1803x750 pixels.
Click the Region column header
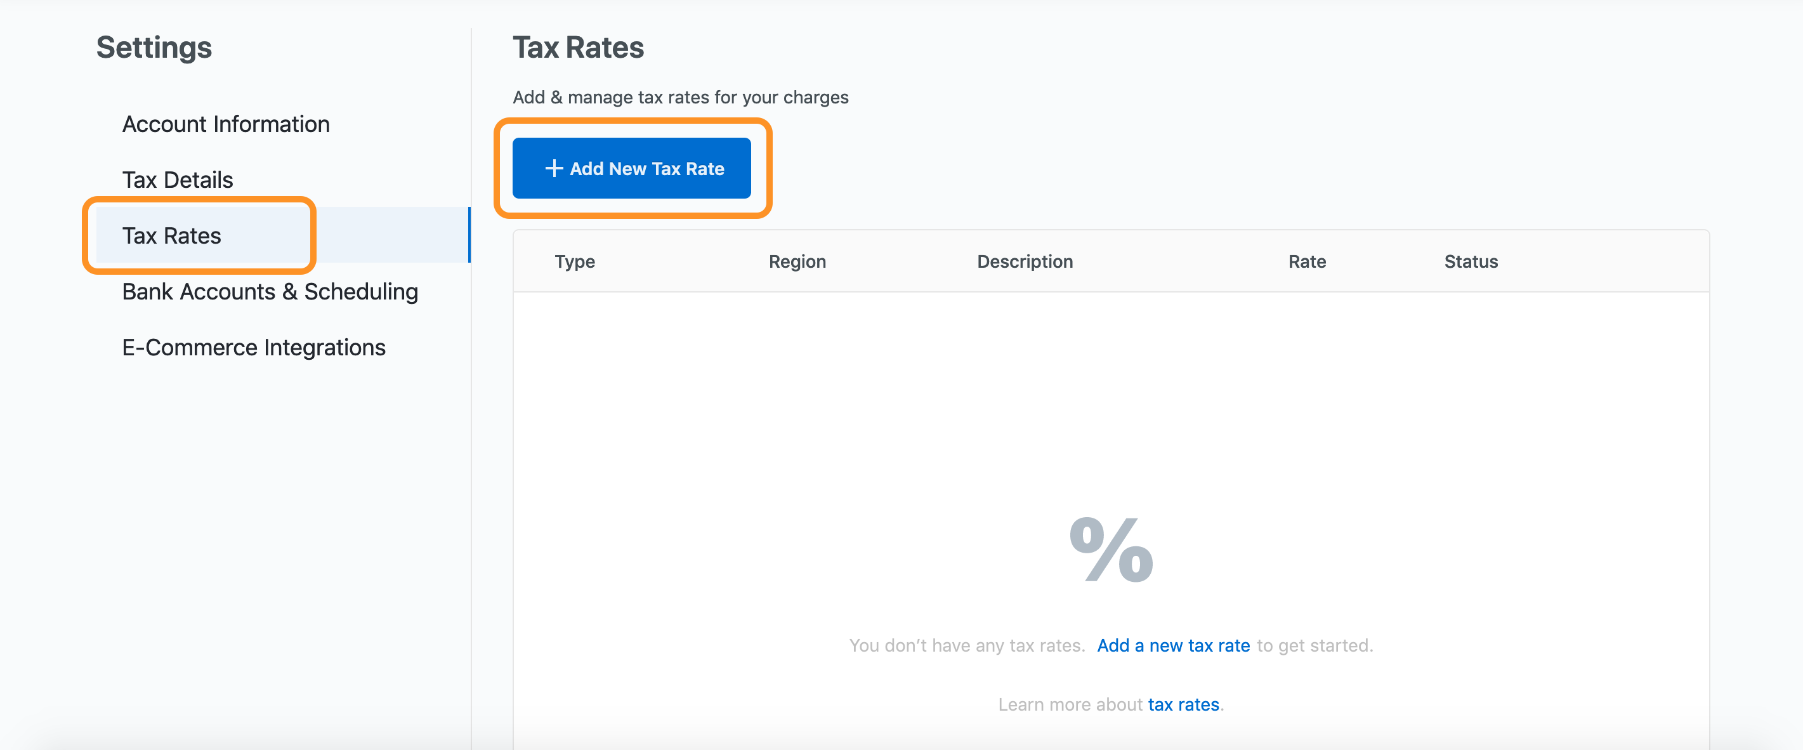tap(797, 261)
